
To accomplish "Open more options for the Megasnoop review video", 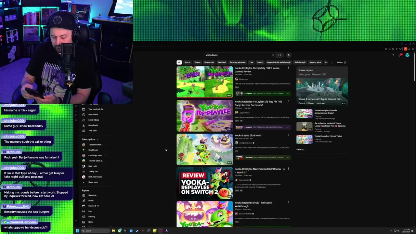I will coord(288,68).
